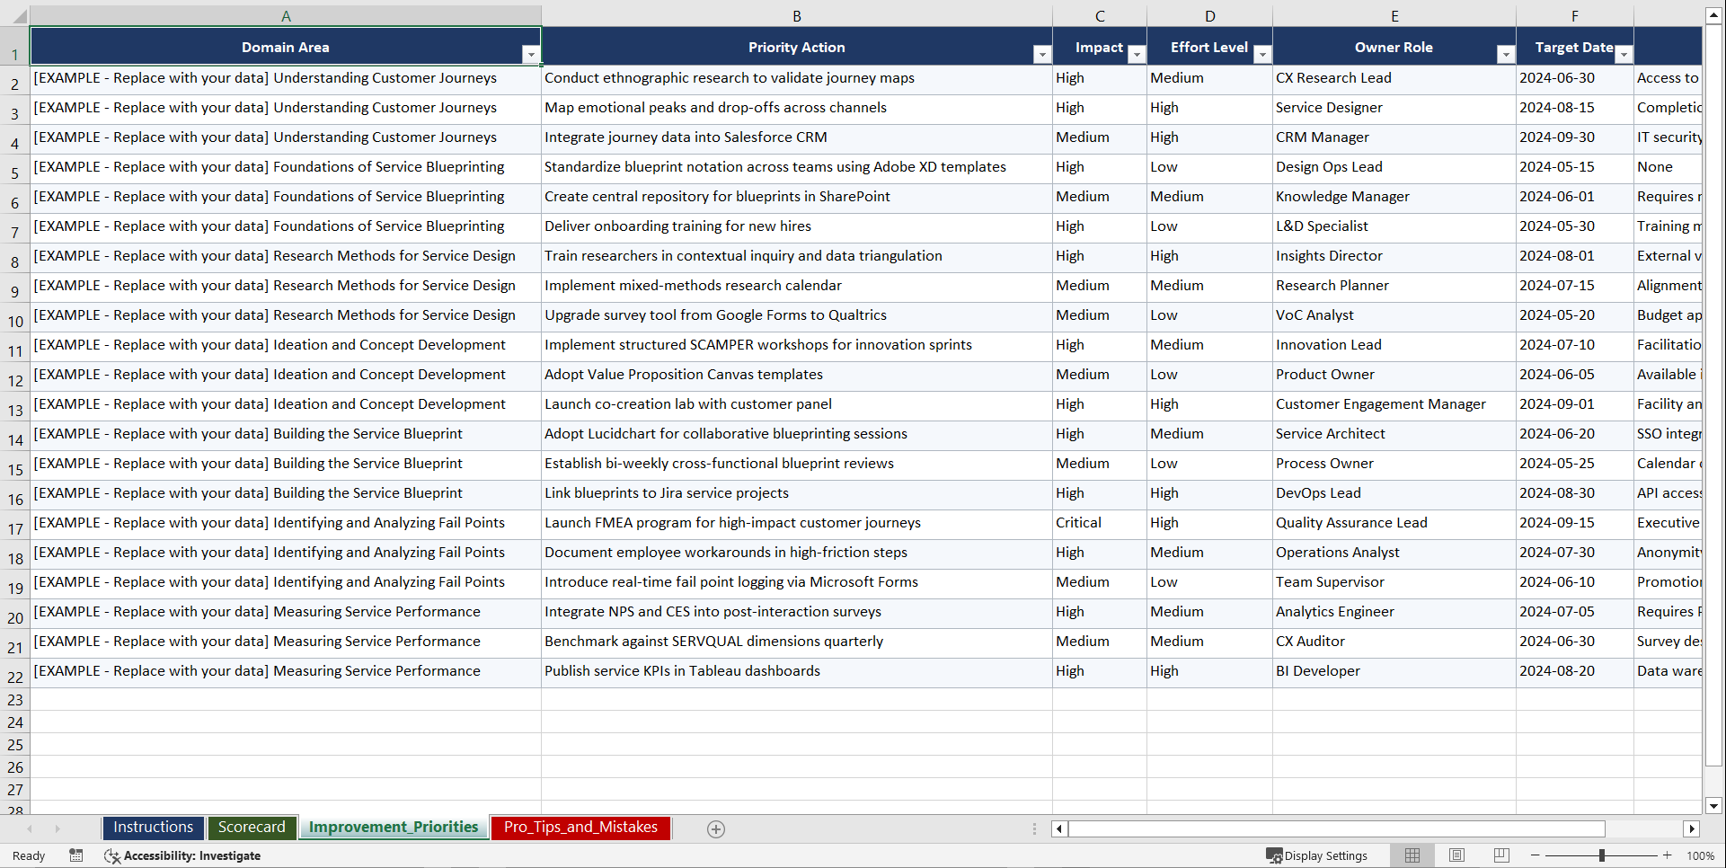Image resolution: width=1726 pixels, height=868 pixels.
Task: Switch to Page Layout view in status bar
Action: click(x=1456, y=855)
